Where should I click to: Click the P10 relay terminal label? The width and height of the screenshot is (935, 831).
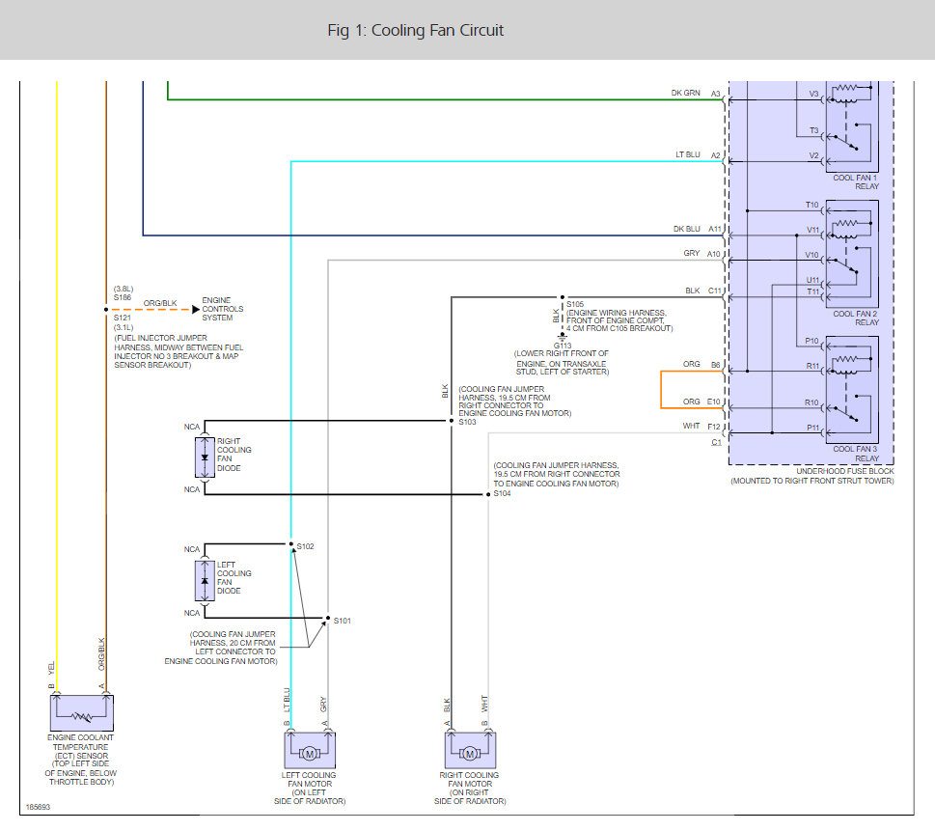pyautogui.click(x=812, y=341)
